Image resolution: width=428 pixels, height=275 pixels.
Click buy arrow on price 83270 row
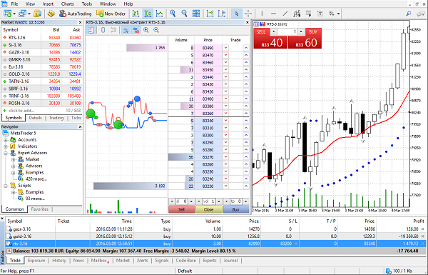tap(246, 157)
